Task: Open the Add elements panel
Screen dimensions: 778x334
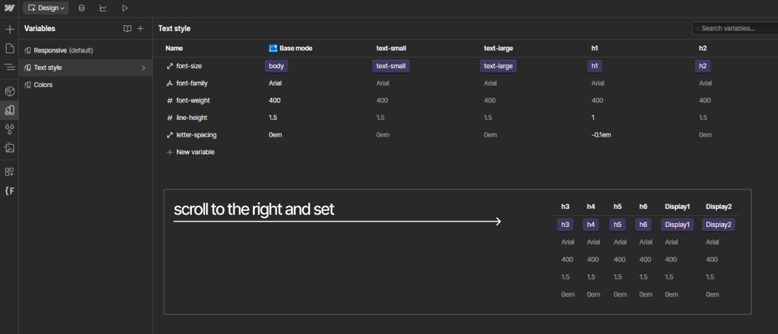Action: 10,29
